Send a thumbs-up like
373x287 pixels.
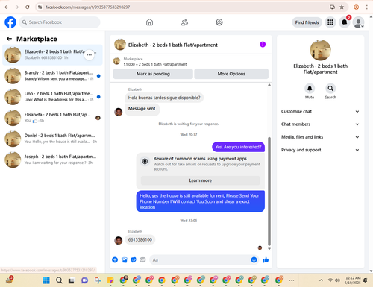tap(266, 260)
